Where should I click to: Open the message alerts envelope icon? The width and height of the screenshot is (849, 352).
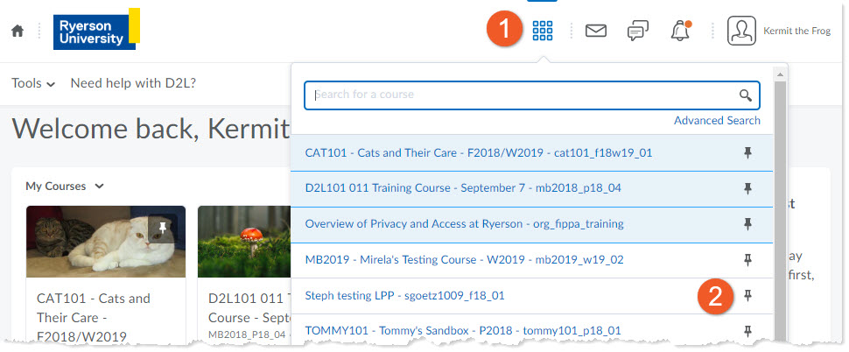(x=596, y=32)
